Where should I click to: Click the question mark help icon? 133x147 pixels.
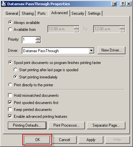[x=123, y=4]
